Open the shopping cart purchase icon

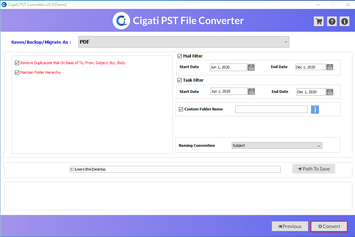[x=319, y=21]
